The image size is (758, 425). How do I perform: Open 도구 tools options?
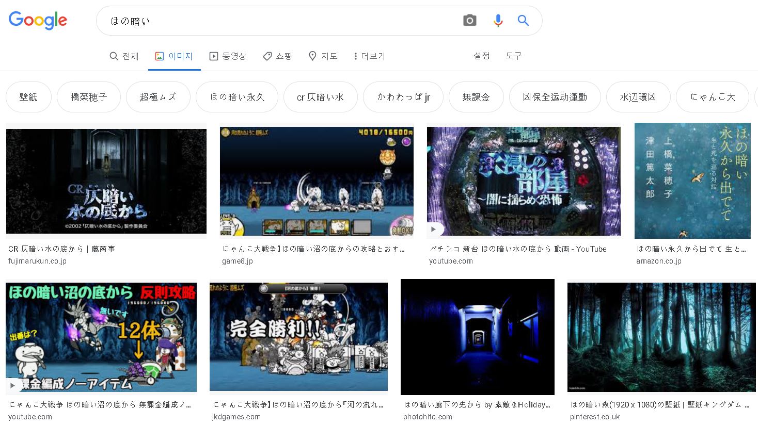click(x=514, y=56)
